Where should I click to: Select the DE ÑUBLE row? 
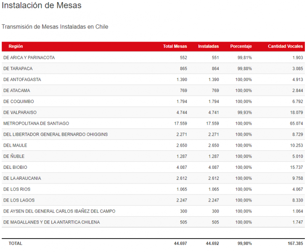pyautogui.click(x=14, y=156)
